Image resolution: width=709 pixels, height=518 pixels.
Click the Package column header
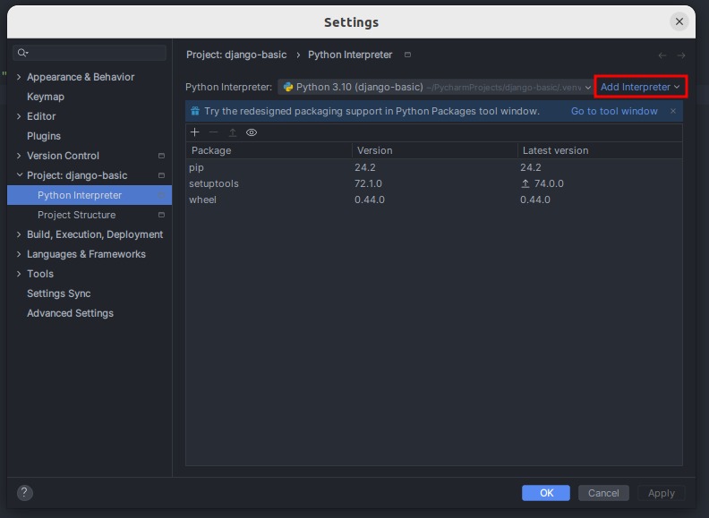269,150
